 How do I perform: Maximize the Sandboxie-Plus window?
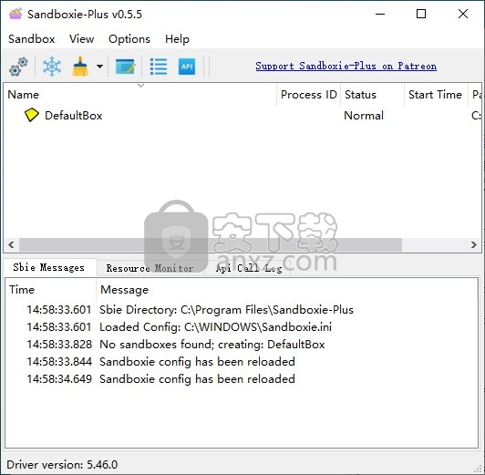click(421, 14)
